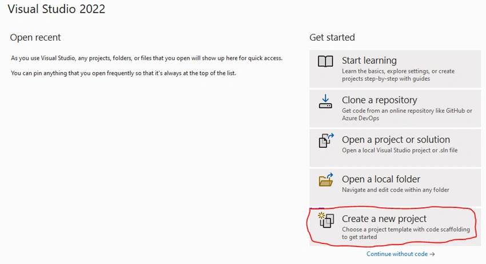The image size is (486, 264).
Task: Click 'Learn the basics, explore settings' description
Action: (399, 75)
